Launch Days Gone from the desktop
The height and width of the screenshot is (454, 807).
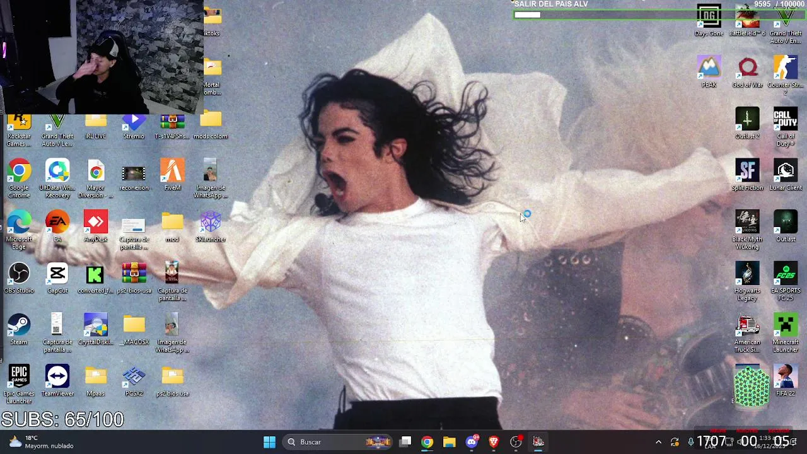[x=709, y=21]
